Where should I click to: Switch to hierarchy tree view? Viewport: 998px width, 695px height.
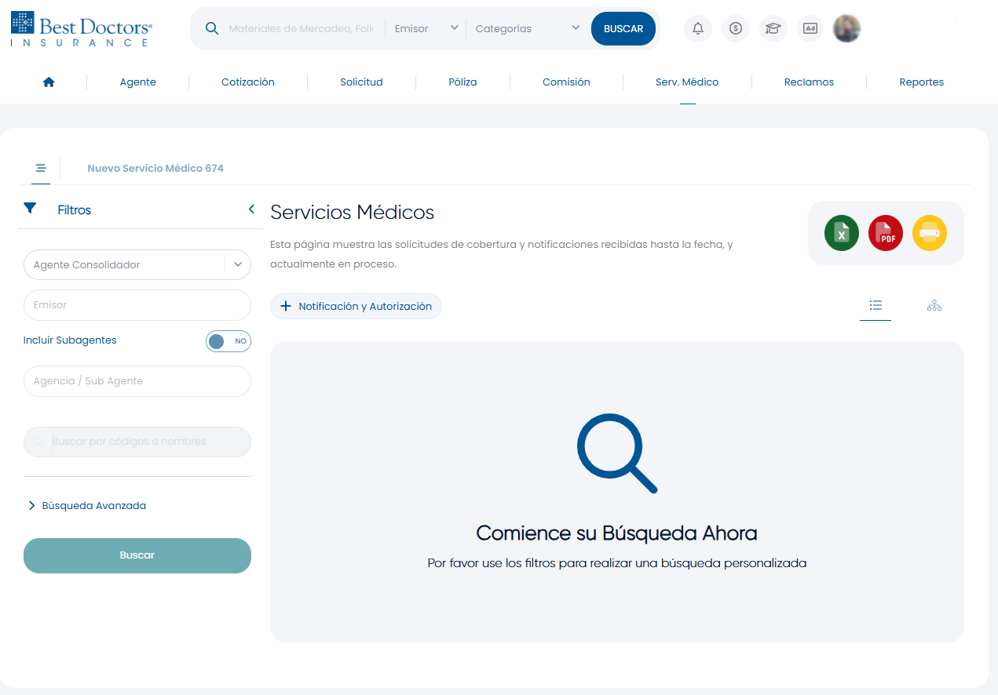(x=934, y=306)
